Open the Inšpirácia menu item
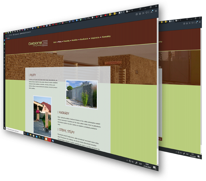 (x=95, y=38)
